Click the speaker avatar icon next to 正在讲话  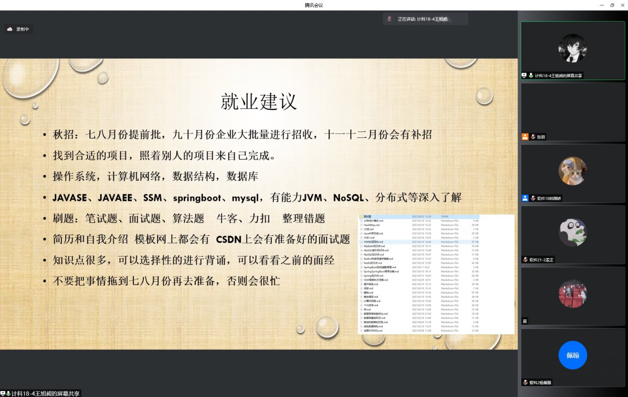(389, 19)
